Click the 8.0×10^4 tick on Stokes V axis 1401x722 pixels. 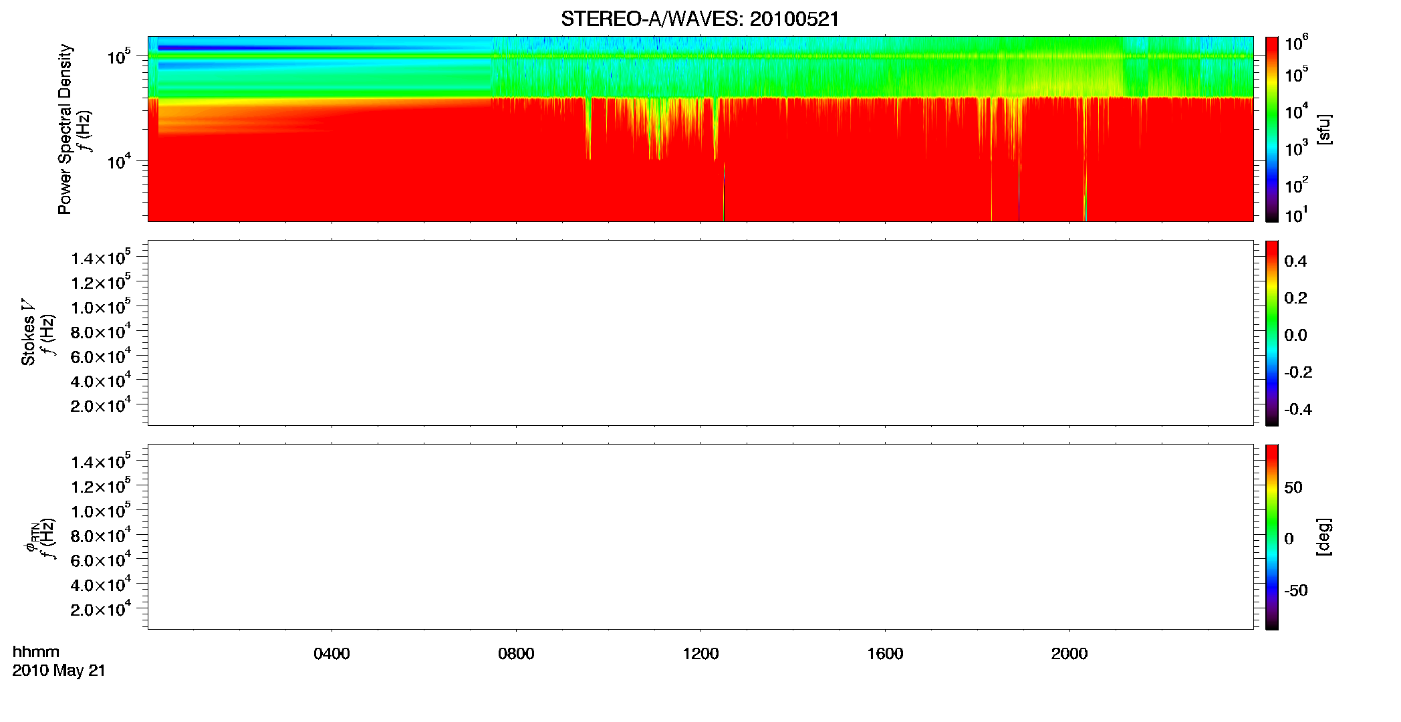100,331
